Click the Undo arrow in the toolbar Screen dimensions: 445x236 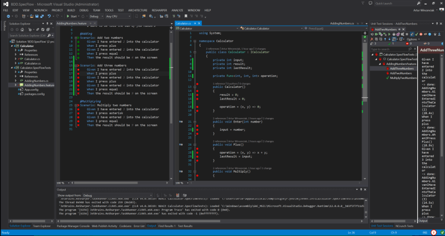50,16
